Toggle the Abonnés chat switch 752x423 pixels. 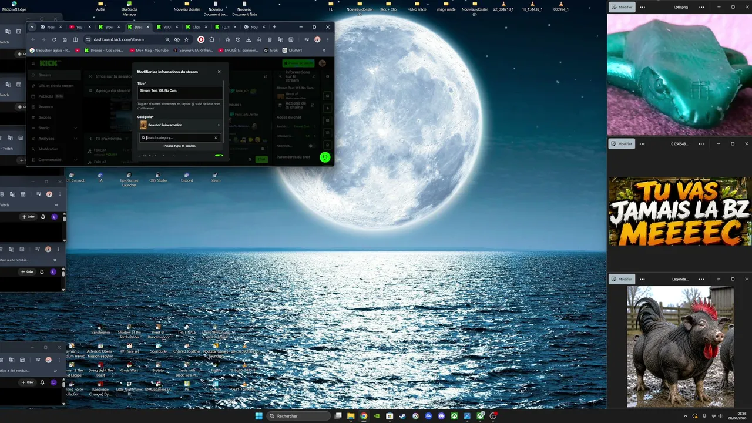coord(311,146)
